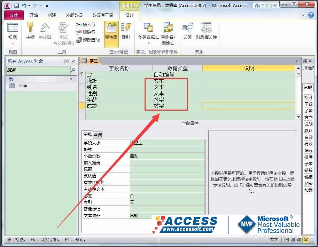Switch to the 开始 ribbon tab
Viewport: 318px width, 247px height.
34,15
